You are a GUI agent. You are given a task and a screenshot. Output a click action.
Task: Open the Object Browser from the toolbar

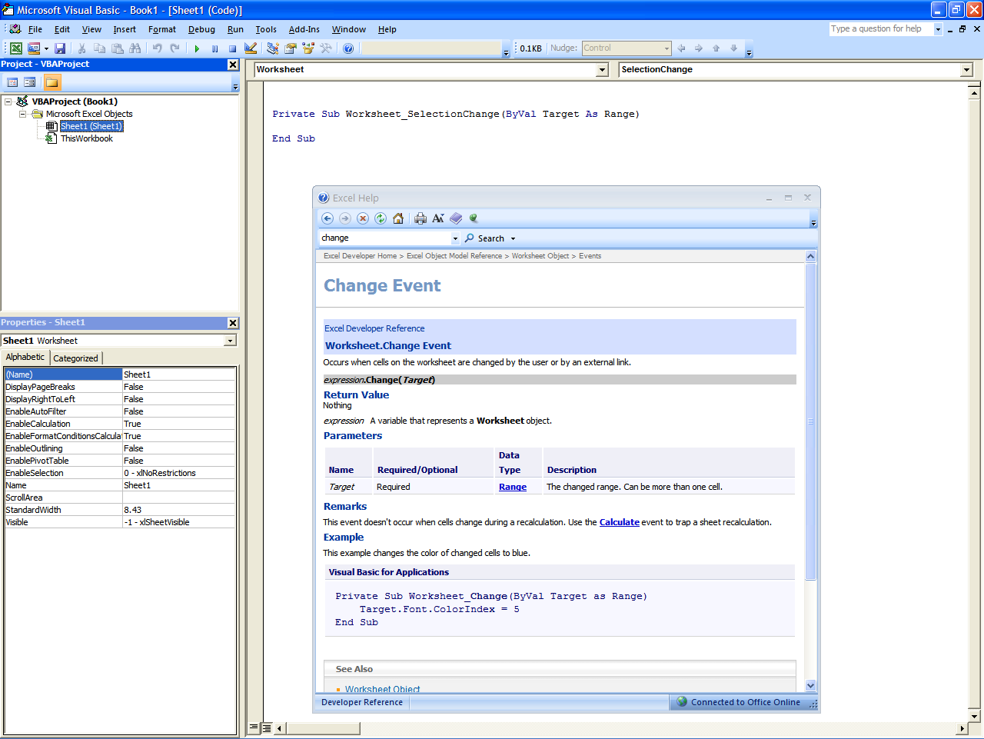point(307,48)
